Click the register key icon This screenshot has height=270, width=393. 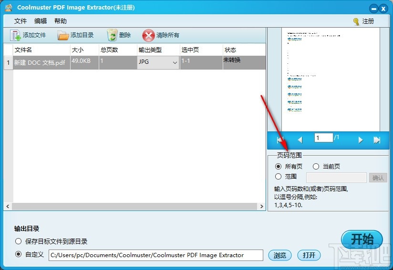coord(356,21)
